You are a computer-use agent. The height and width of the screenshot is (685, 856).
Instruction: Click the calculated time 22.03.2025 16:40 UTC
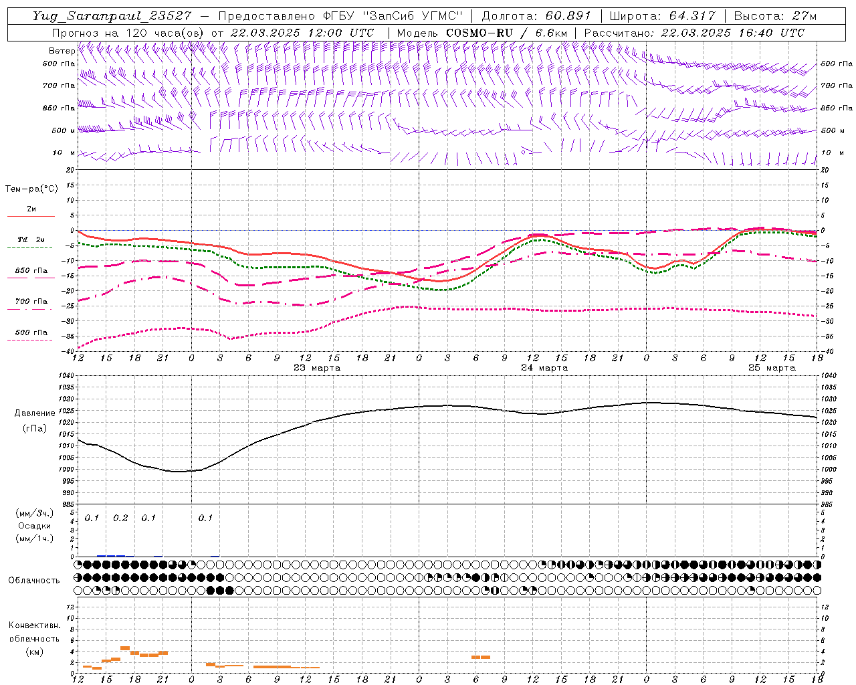click(x=732, y=33)
